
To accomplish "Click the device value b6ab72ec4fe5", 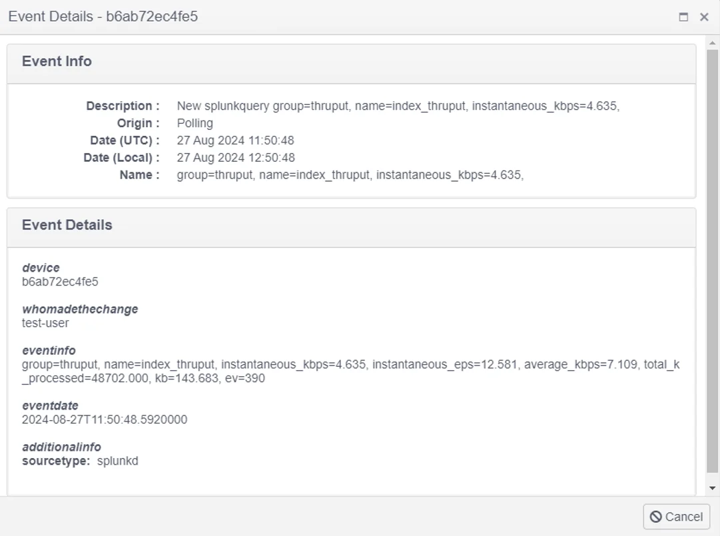I will (60, 282).
